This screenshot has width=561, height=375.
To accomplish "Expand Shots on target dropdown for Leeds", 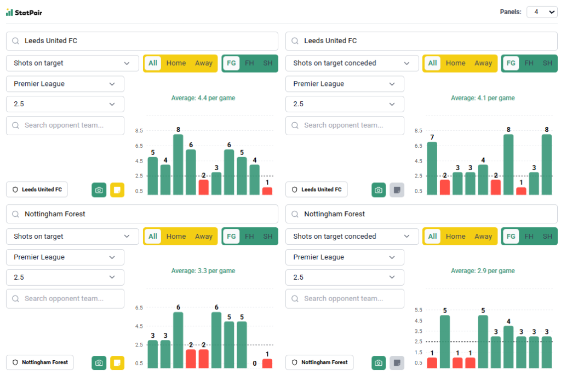I will [72, 63].
